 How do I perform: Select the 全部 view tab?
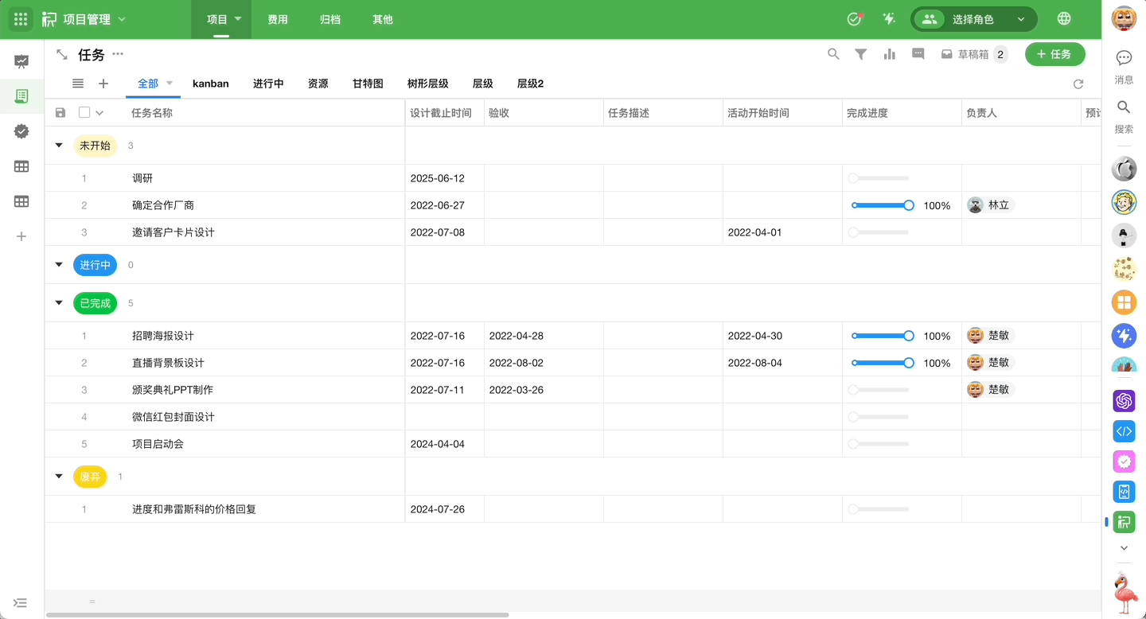[x=148, y=84]
